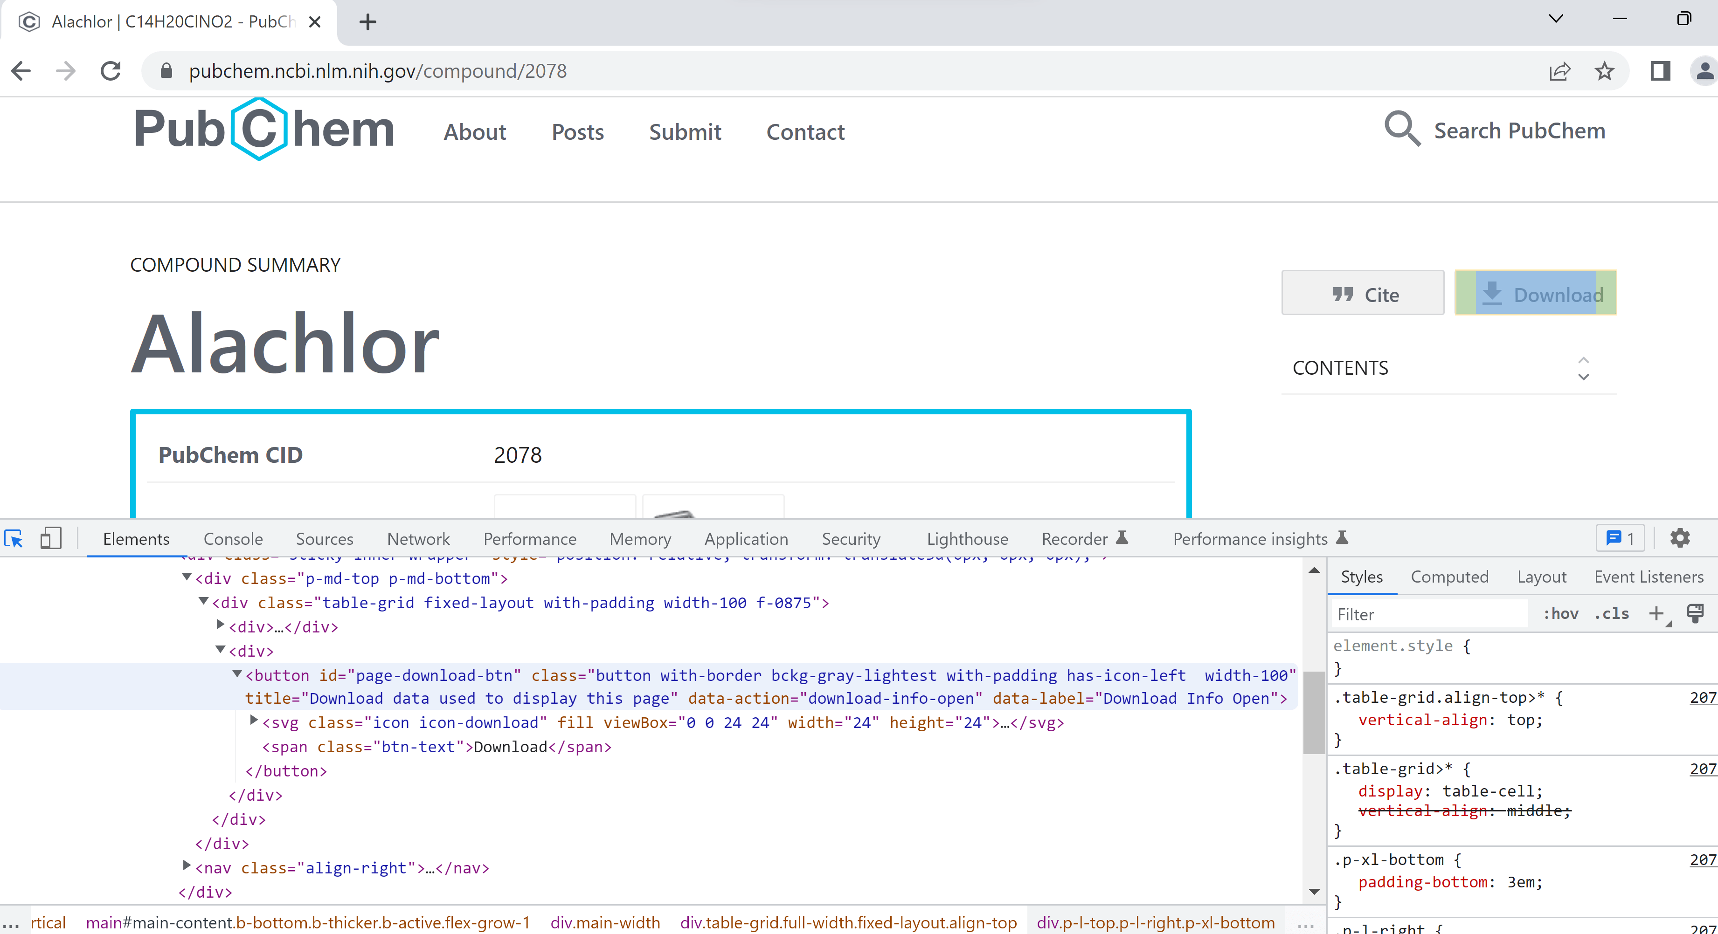This screenshot has height=934, width=1718.
Task: Open DevTools settings gear
Action: tap(1680, 538)
